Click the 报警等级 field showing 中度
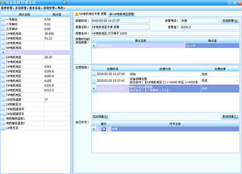 point(200,21)
